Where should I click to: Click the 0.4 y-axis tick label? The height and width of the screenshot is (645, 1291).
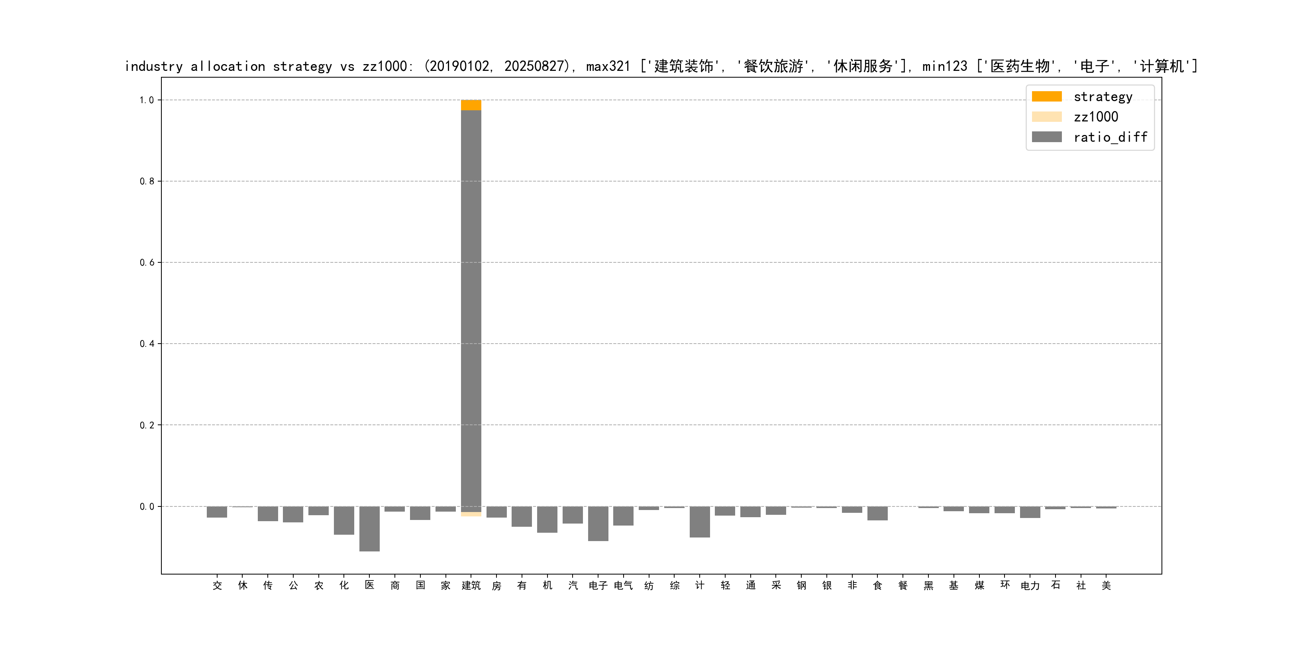[146, 344]
